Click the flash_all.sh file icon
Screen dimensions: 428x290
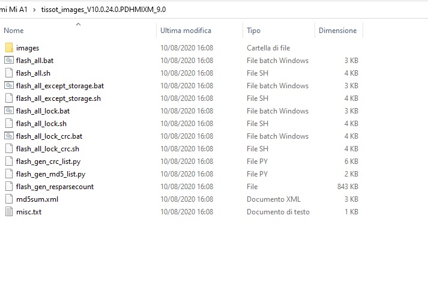click(9, 73)
